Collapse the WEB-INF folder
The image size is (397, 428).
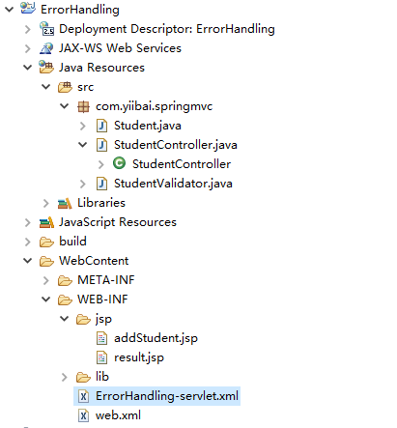click(46, 300)
